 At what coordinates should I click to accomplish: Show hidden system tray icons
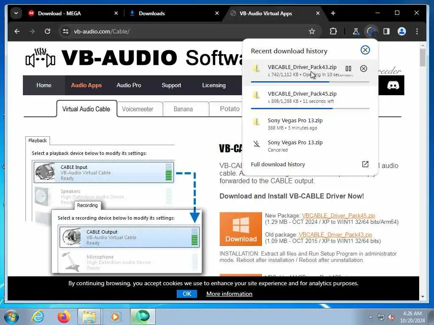[x=370, y=317]
